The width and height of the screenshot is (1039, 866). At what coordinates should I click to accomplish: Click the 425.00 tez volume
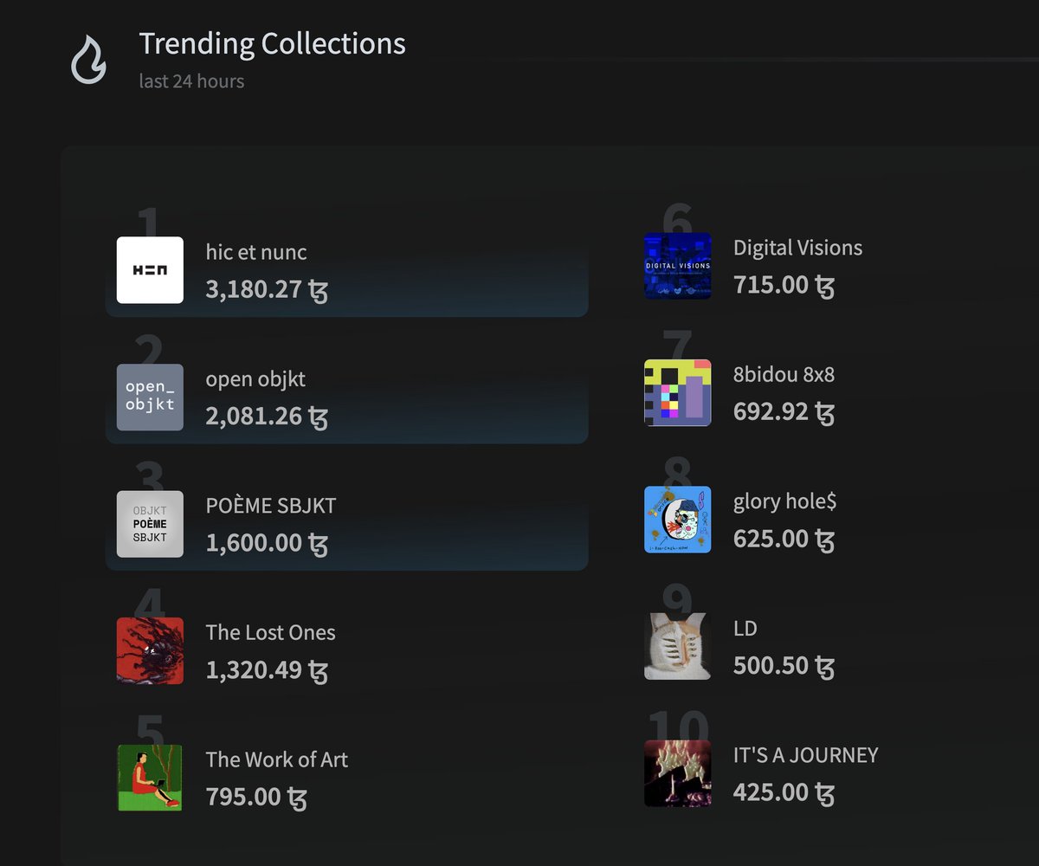click(x=784, y=792)
